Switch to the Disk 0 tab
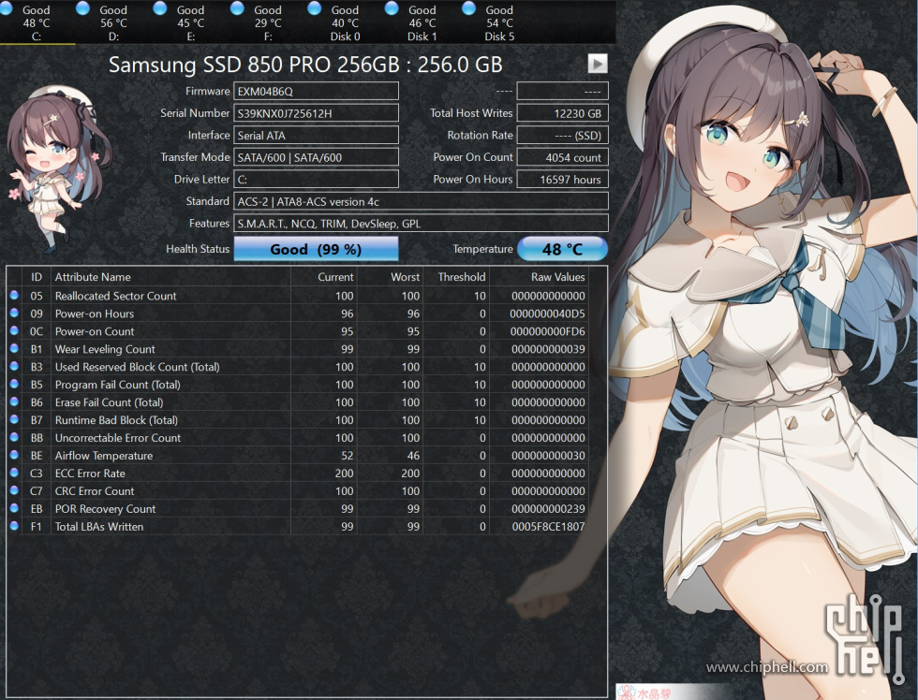Viewport: 918px width, 700px height. [346, 22]
